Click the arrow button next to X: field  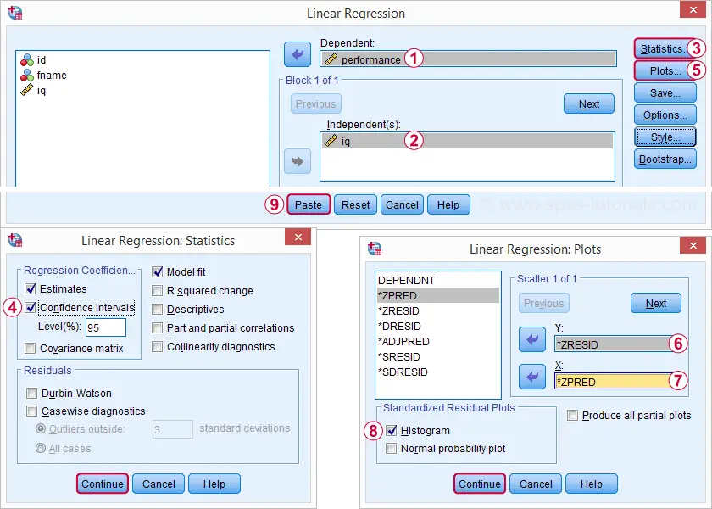532,377
